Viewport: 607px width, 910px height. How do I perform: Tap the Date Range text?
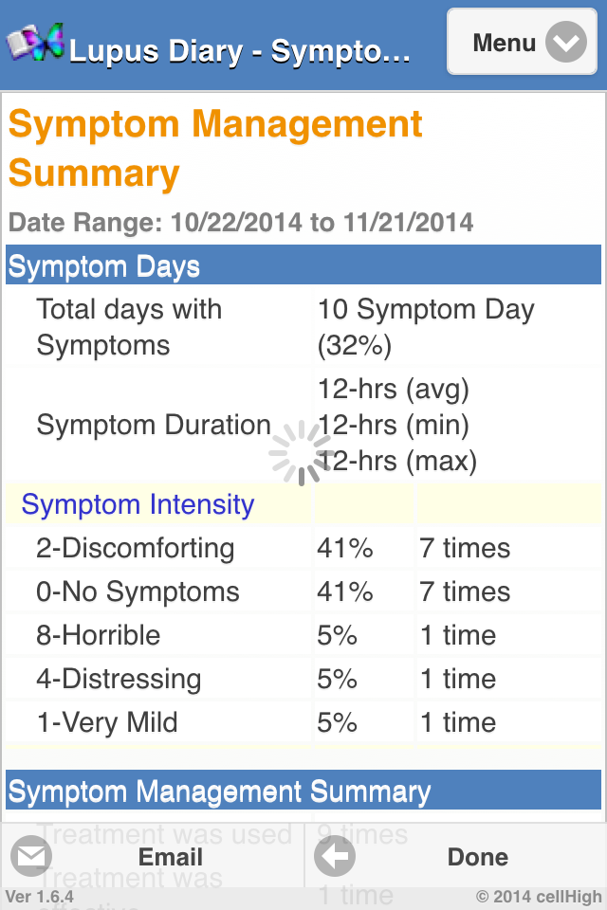(x=241, y=223)
